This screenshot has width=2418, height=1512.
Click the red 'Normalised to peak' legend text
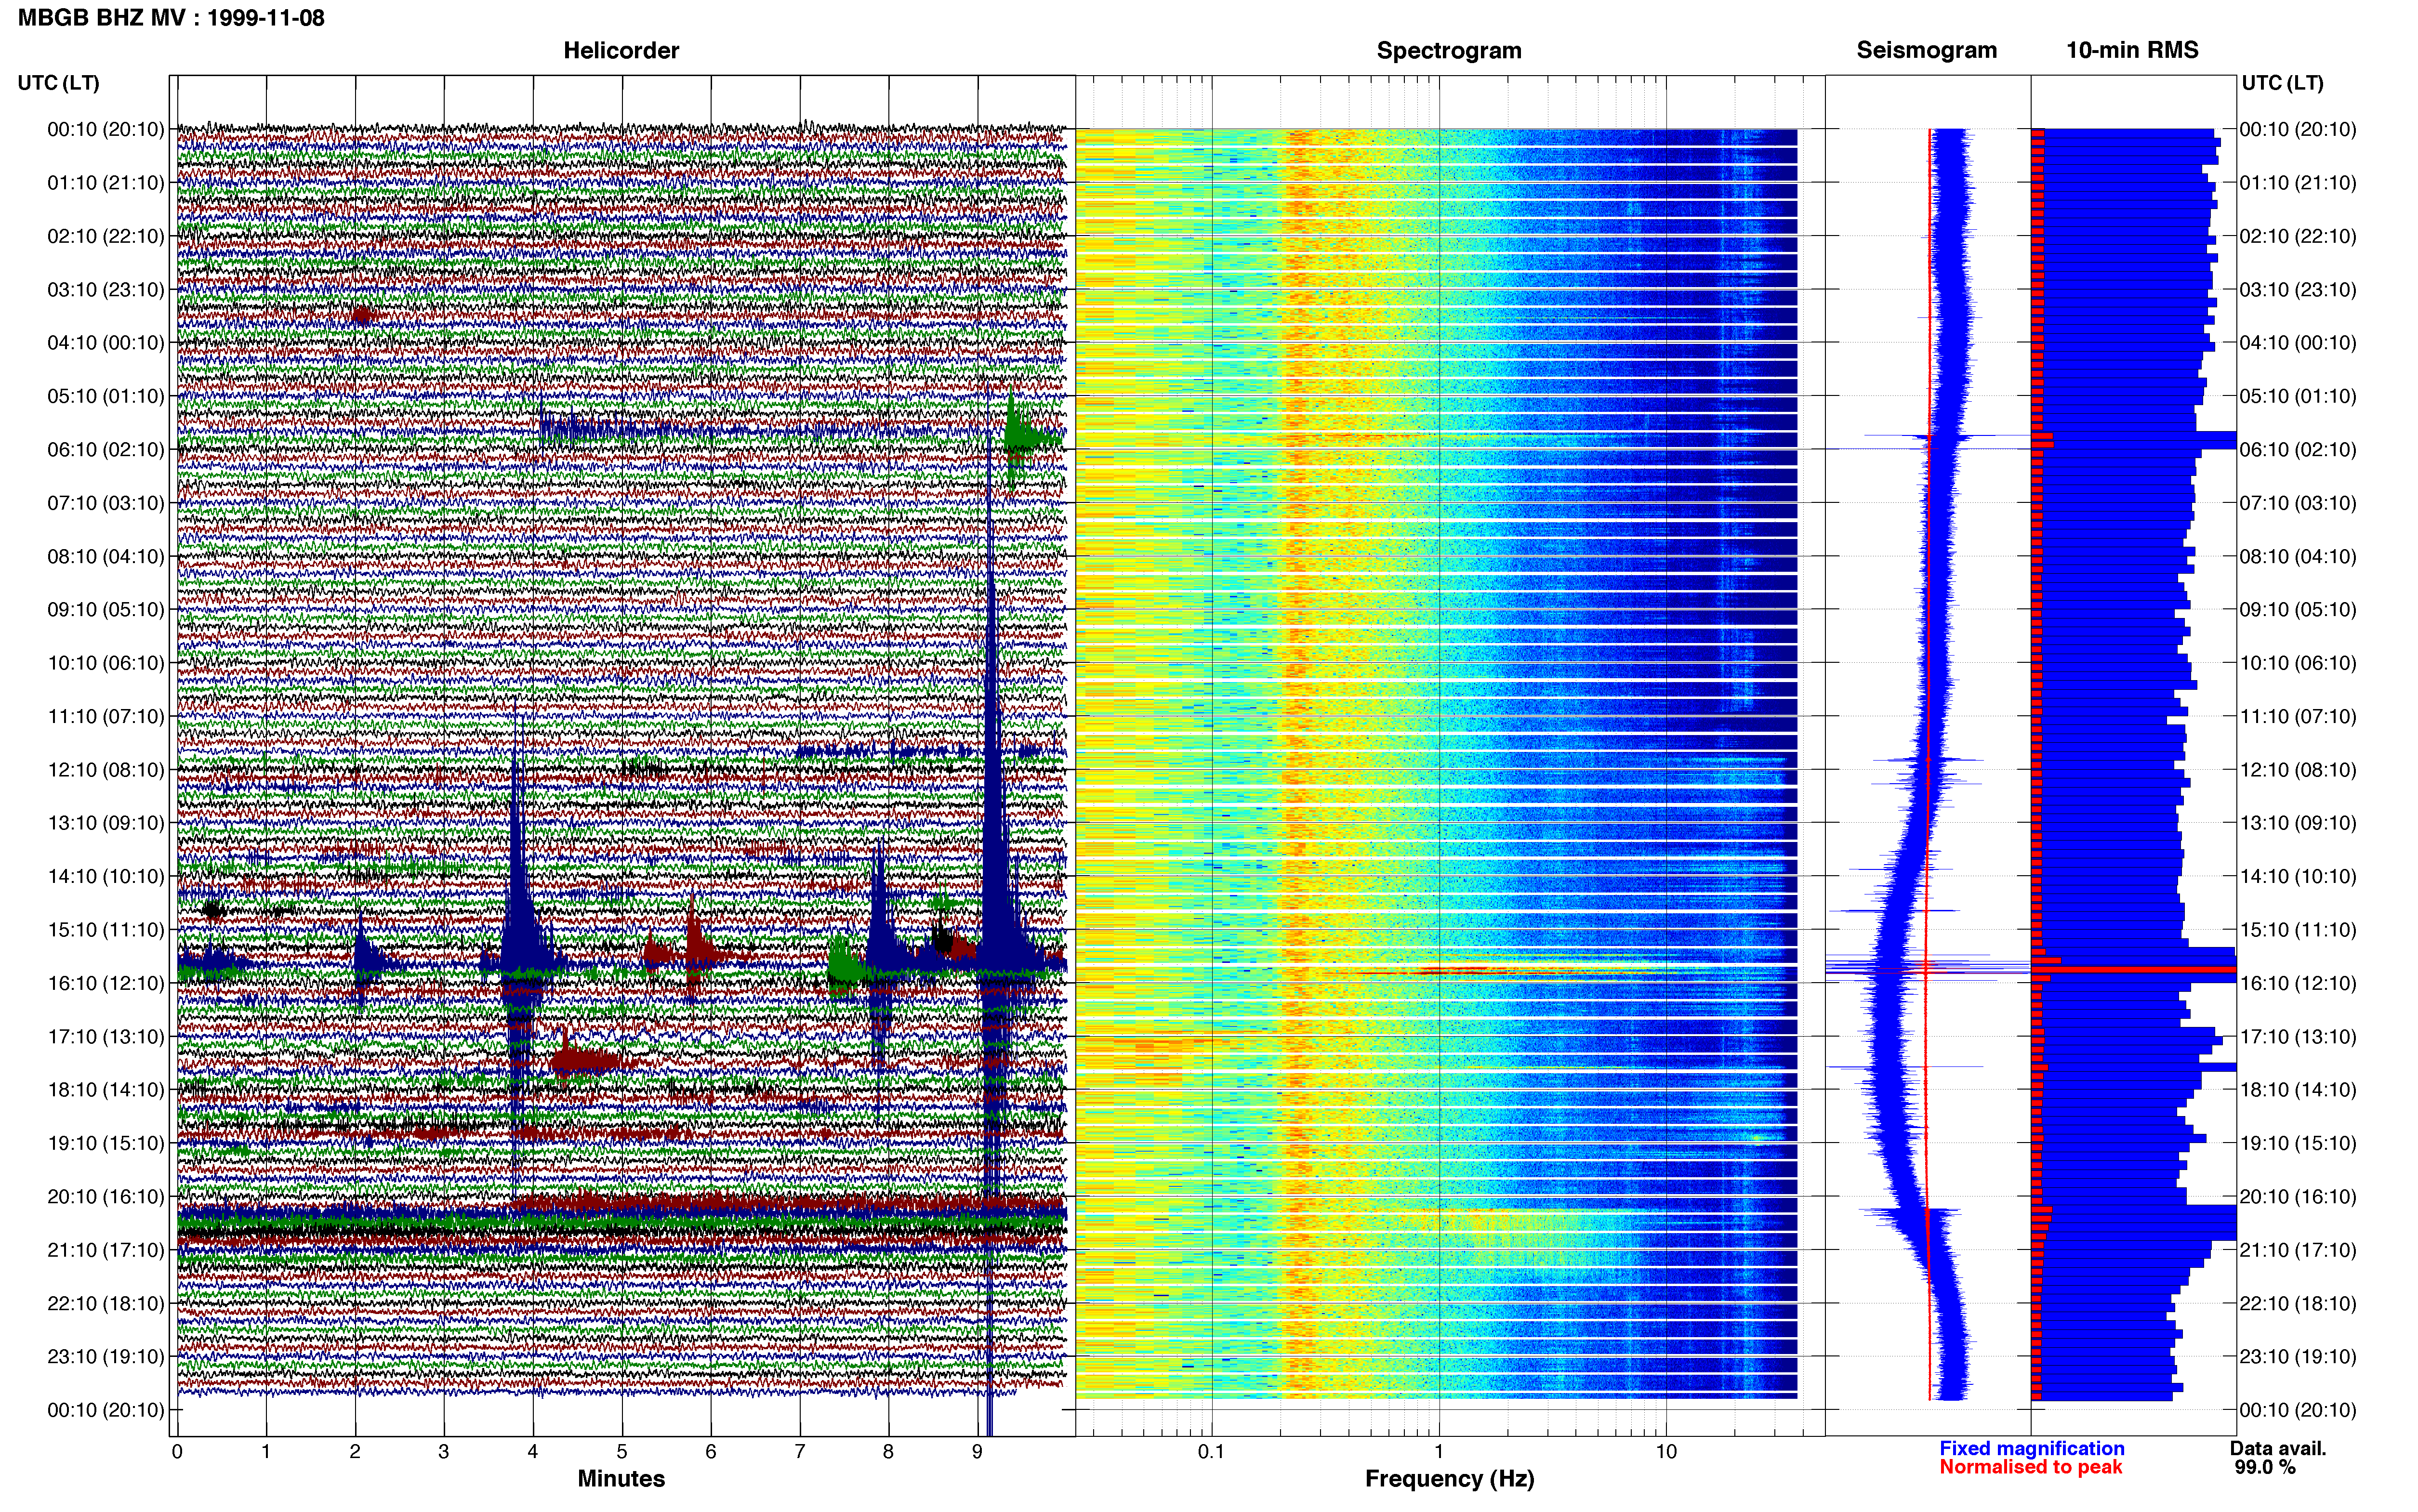click(x=2030, y=1468)
